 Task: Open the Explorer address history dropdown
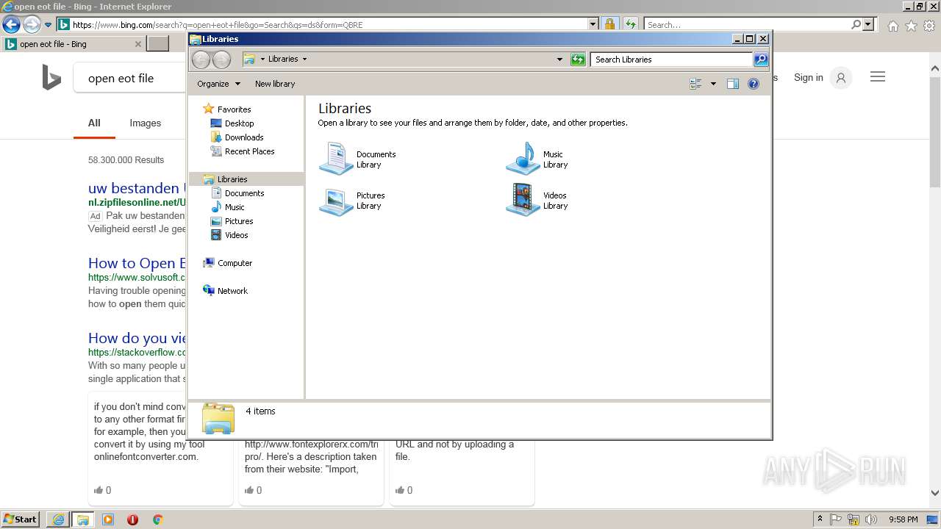559,60
